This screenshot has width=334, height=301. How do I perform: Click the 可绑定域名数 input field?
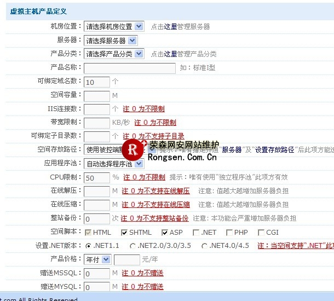coord(97,82)
